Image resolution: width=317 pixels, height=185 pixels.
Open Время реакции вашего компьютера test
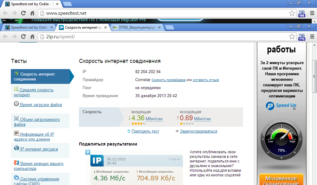[39, 166]
